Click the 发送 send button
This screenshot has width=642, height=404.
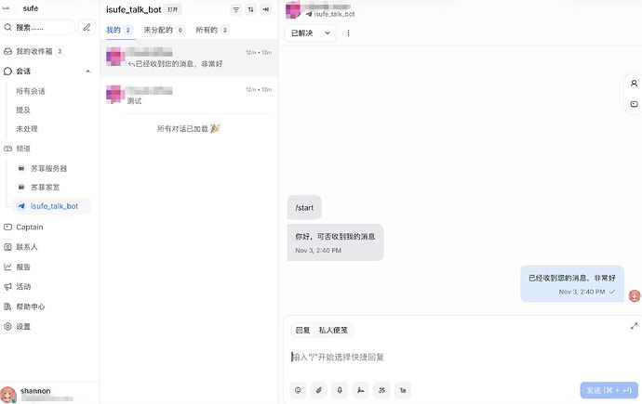pyautogui.click(x=609, y=390)
